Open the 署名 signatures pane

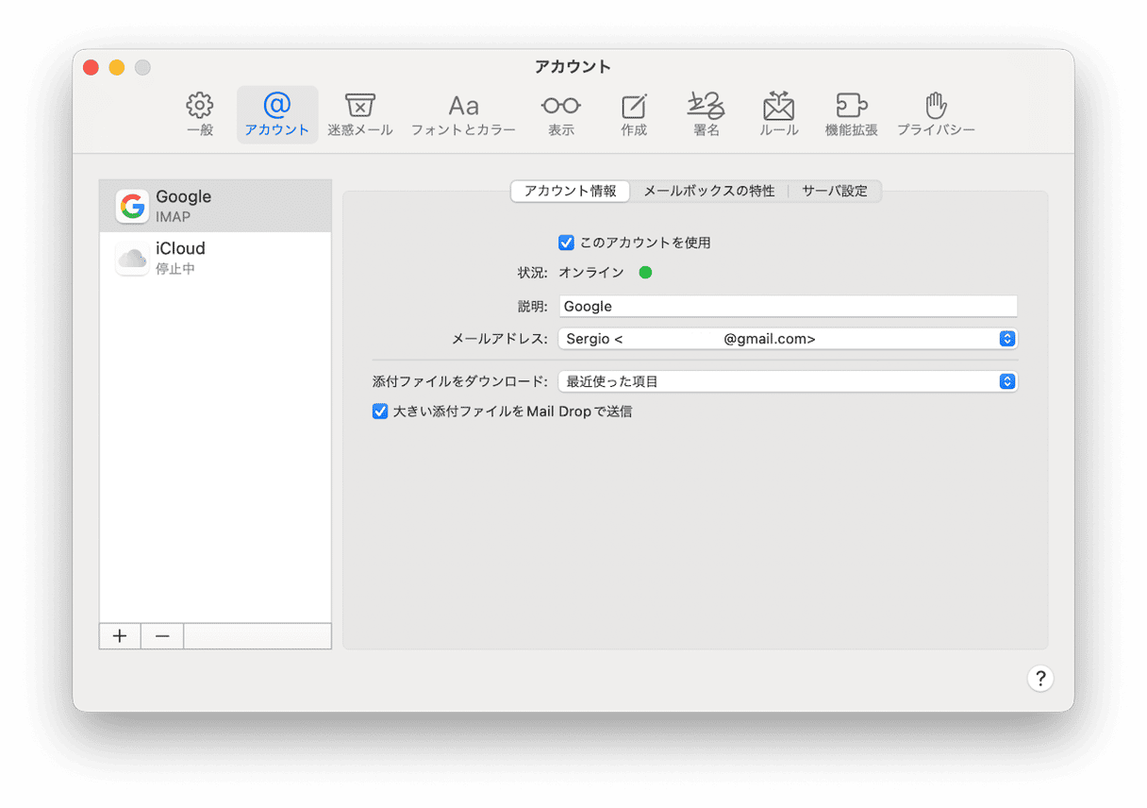point(706,114)
